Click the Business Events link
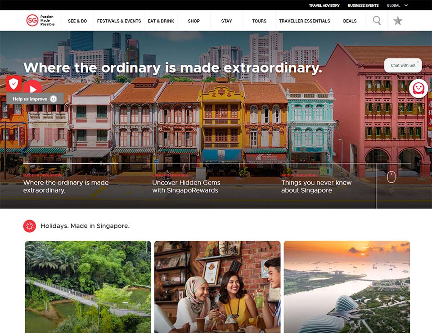The height and width of the screenshot is (333, 432). click(x=363, y=5)
